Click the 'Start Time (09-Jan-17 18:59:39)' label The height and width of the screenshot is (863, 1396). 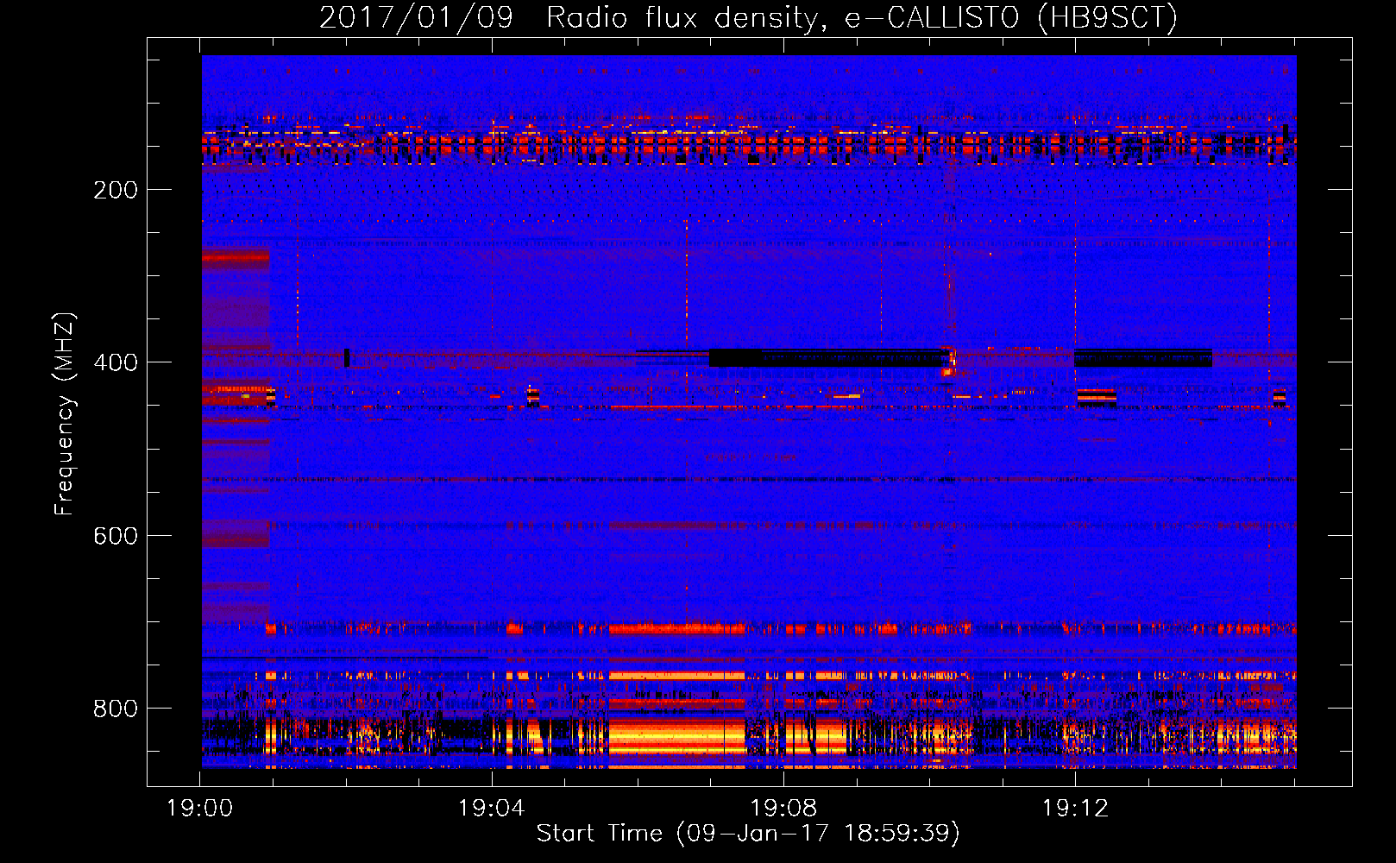(x=748, y=834)
